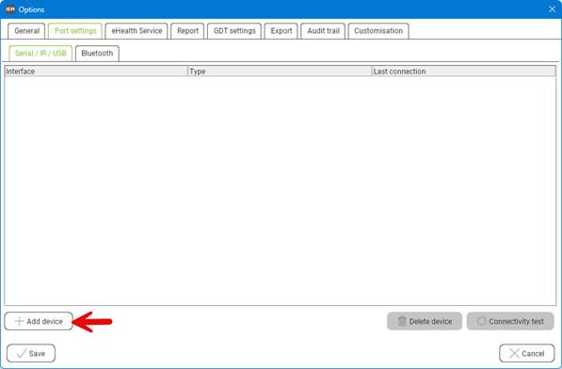The width and height of the screenshot is (562, 369).
Task: Switch to the eHealth Service tab
Action: pyautogui.click(x=136, y=31)
